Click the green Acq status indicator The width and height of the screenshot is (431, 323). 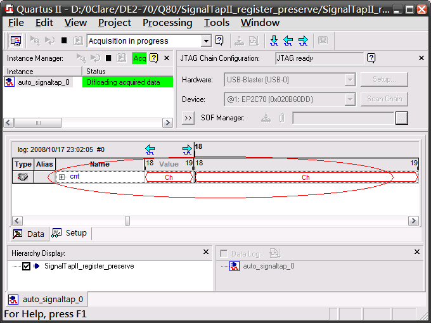[139, 58]
